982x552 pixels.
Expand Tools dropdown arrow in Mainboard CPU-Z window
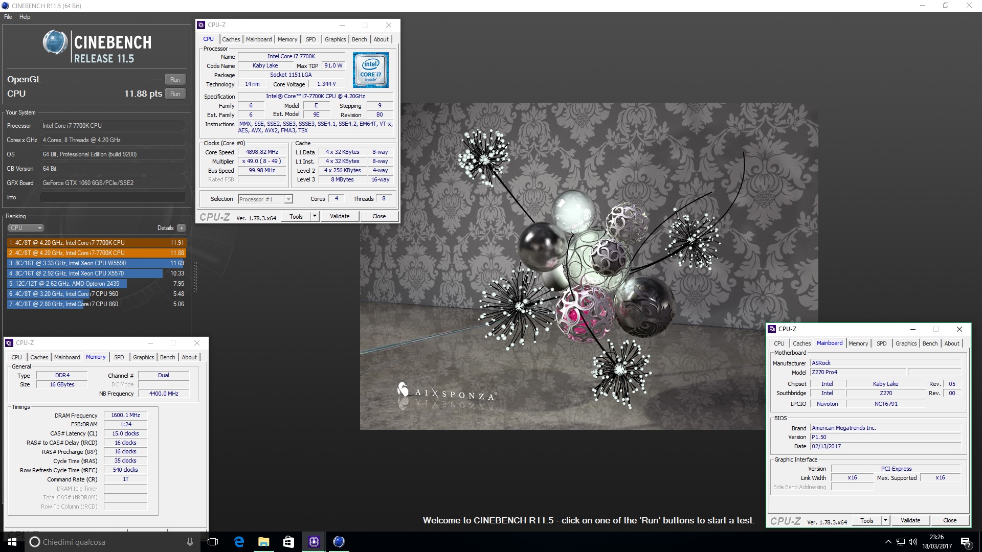[x=886, y=521]
